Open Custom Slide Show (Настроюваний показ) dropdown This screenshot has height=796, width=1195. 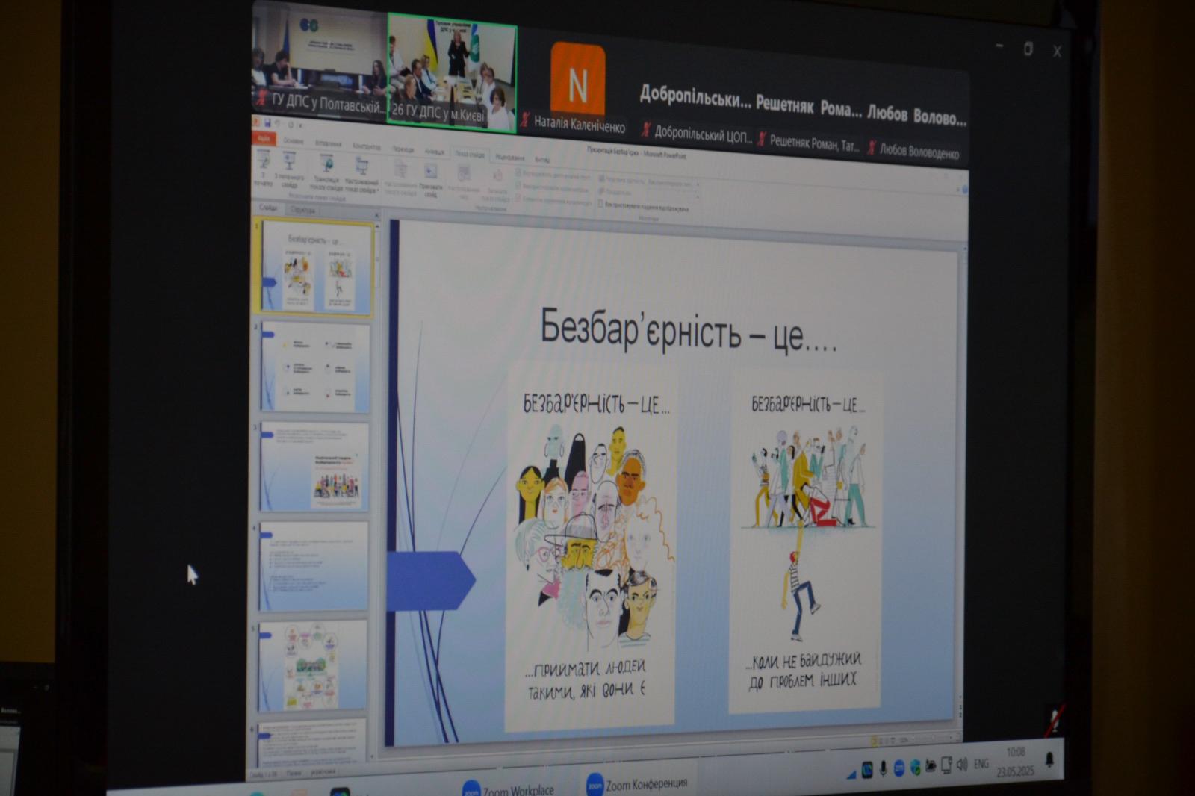tap(362, 175)
